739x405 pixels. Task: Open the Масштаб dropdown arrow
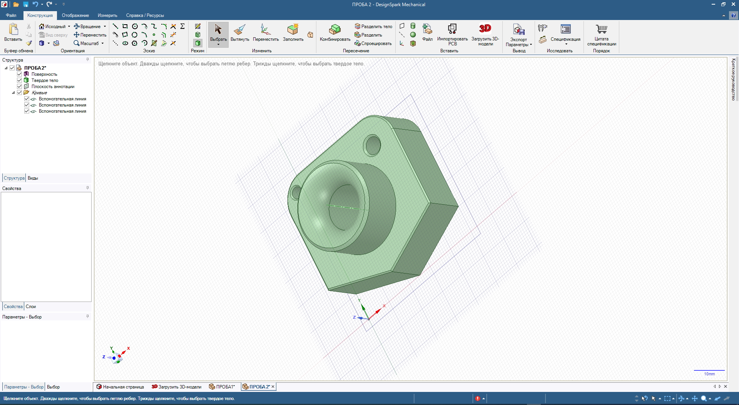point(103,43)
